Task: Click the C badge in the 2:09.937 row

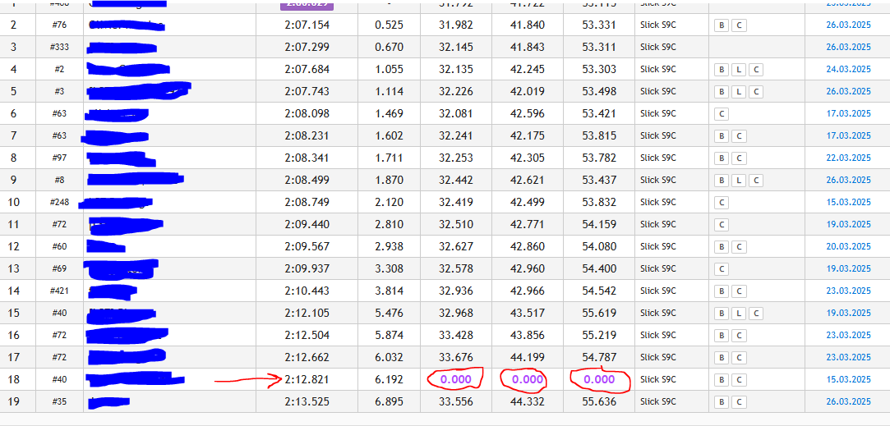Action: tap(722, 269)
